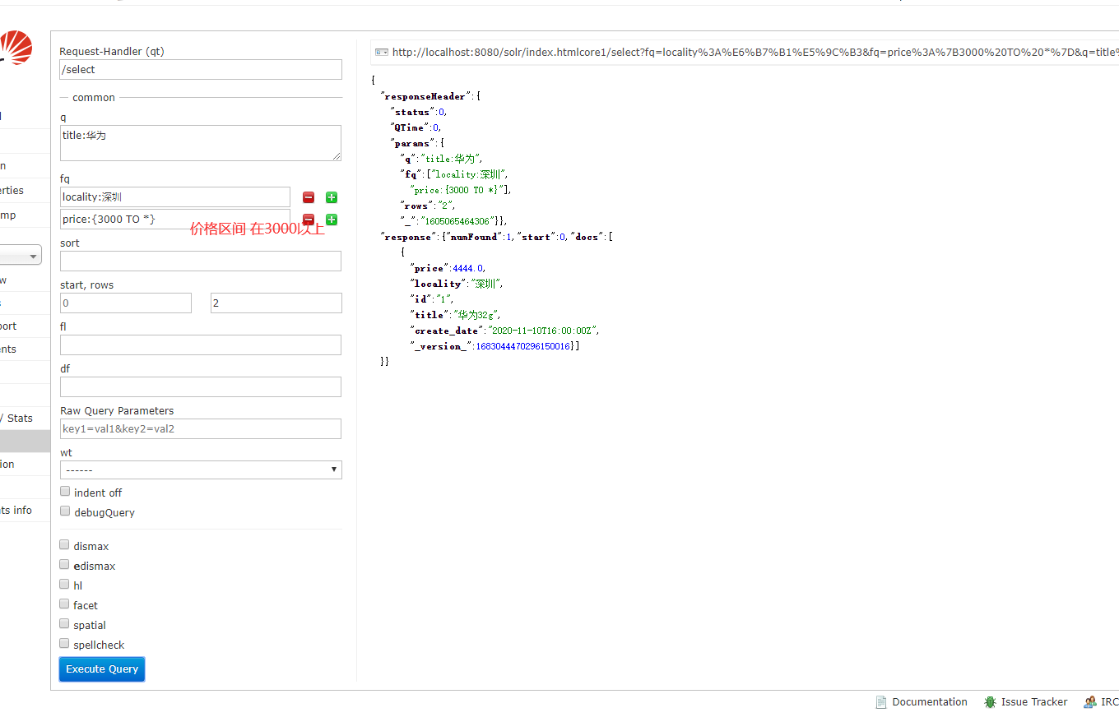This screenshot has height=717, width=1119.
Task: Click the "price":4444.0 value
Action: [469, 268]
